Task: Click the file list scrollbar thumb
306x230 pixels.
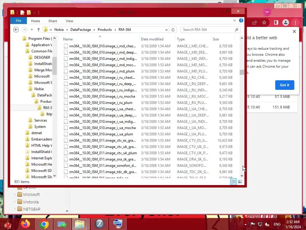Action: [x=242, y=72]
